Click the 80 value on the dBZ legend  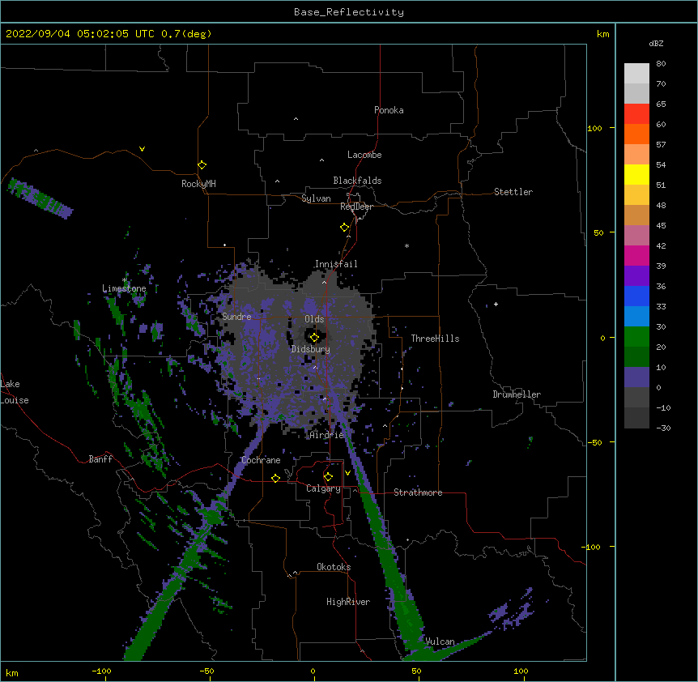pos(661,64)
